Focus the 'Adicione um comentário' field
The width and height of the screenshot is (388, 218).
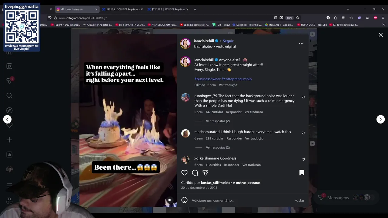pos(241,200)
